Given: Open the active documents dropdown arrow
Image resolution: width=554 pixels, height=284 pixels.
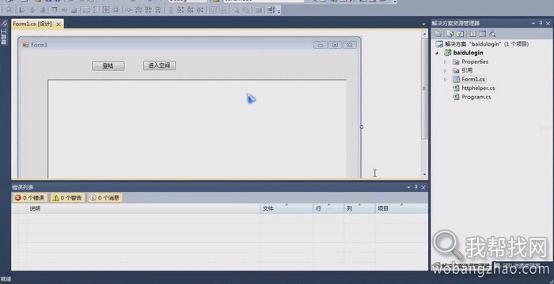Looking at the screenshot, I should tap(423, 24).
